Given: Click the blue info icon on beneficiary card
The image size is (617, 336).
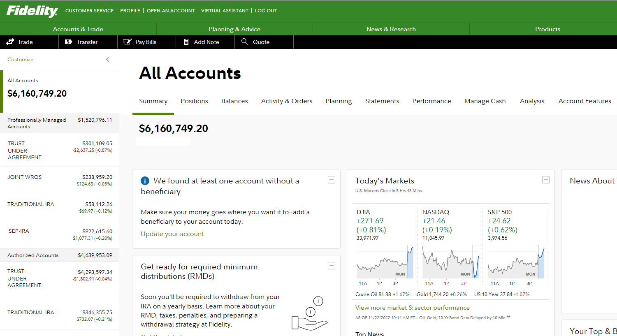Looking at the screenshot, I should pyautogui.click(x=145, y=181).
